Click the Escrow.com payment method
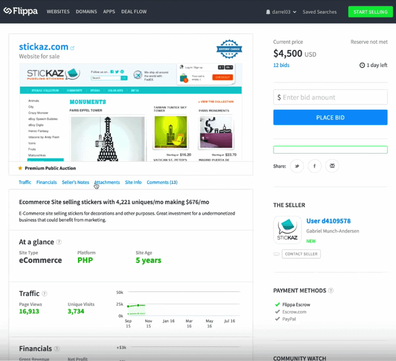 click(x=294, y=312)
